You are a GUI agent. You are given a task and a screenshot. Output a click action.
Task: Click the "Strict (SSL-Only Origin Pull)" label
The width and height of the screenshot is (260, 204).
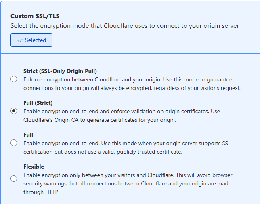[60, 71]
